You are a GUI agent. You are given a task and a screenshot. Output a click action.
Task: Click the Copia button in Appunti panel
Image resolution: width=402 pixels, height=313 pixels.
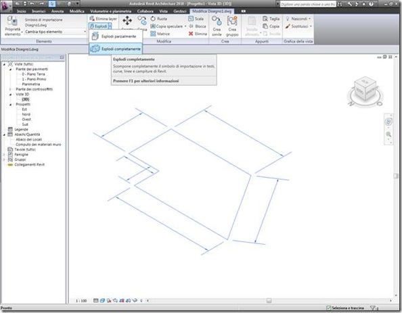tap(271, 26)
